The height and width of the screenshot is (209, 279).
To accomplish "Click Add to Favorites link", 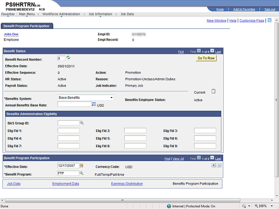I will pos(244,9).
